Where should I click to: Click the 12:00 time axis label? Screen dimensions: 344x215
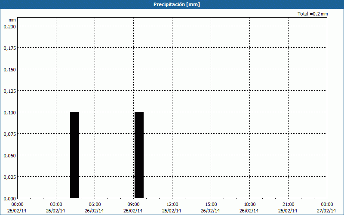(x=172, y=205)
